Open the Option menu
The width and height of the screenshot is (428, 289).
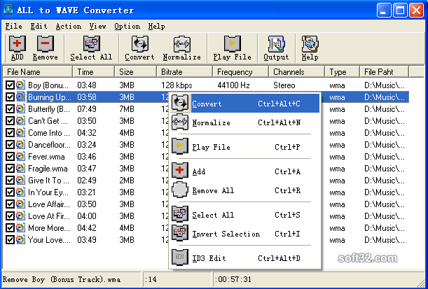pos(127,26)
